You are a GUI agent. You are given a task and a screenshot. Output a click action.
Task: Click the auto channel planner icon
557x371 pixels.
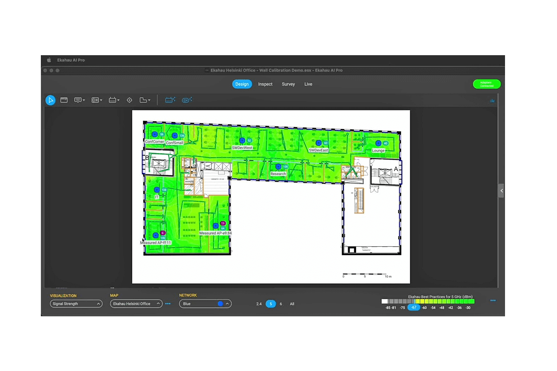tap(187, 100)
